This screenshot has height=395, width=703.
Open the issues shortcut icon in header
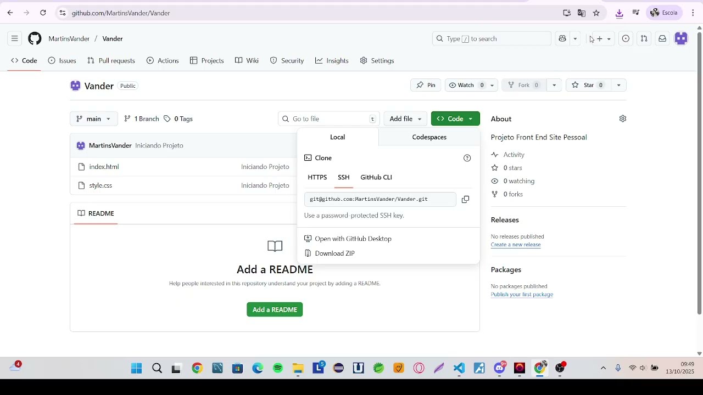pyautogui.click(x=626, y=38)
